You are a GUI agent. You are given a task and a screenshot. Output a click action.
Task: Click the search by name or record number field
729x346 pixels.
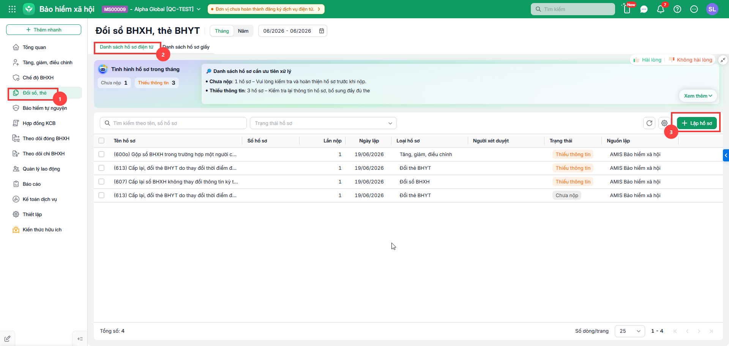(173, 123)
